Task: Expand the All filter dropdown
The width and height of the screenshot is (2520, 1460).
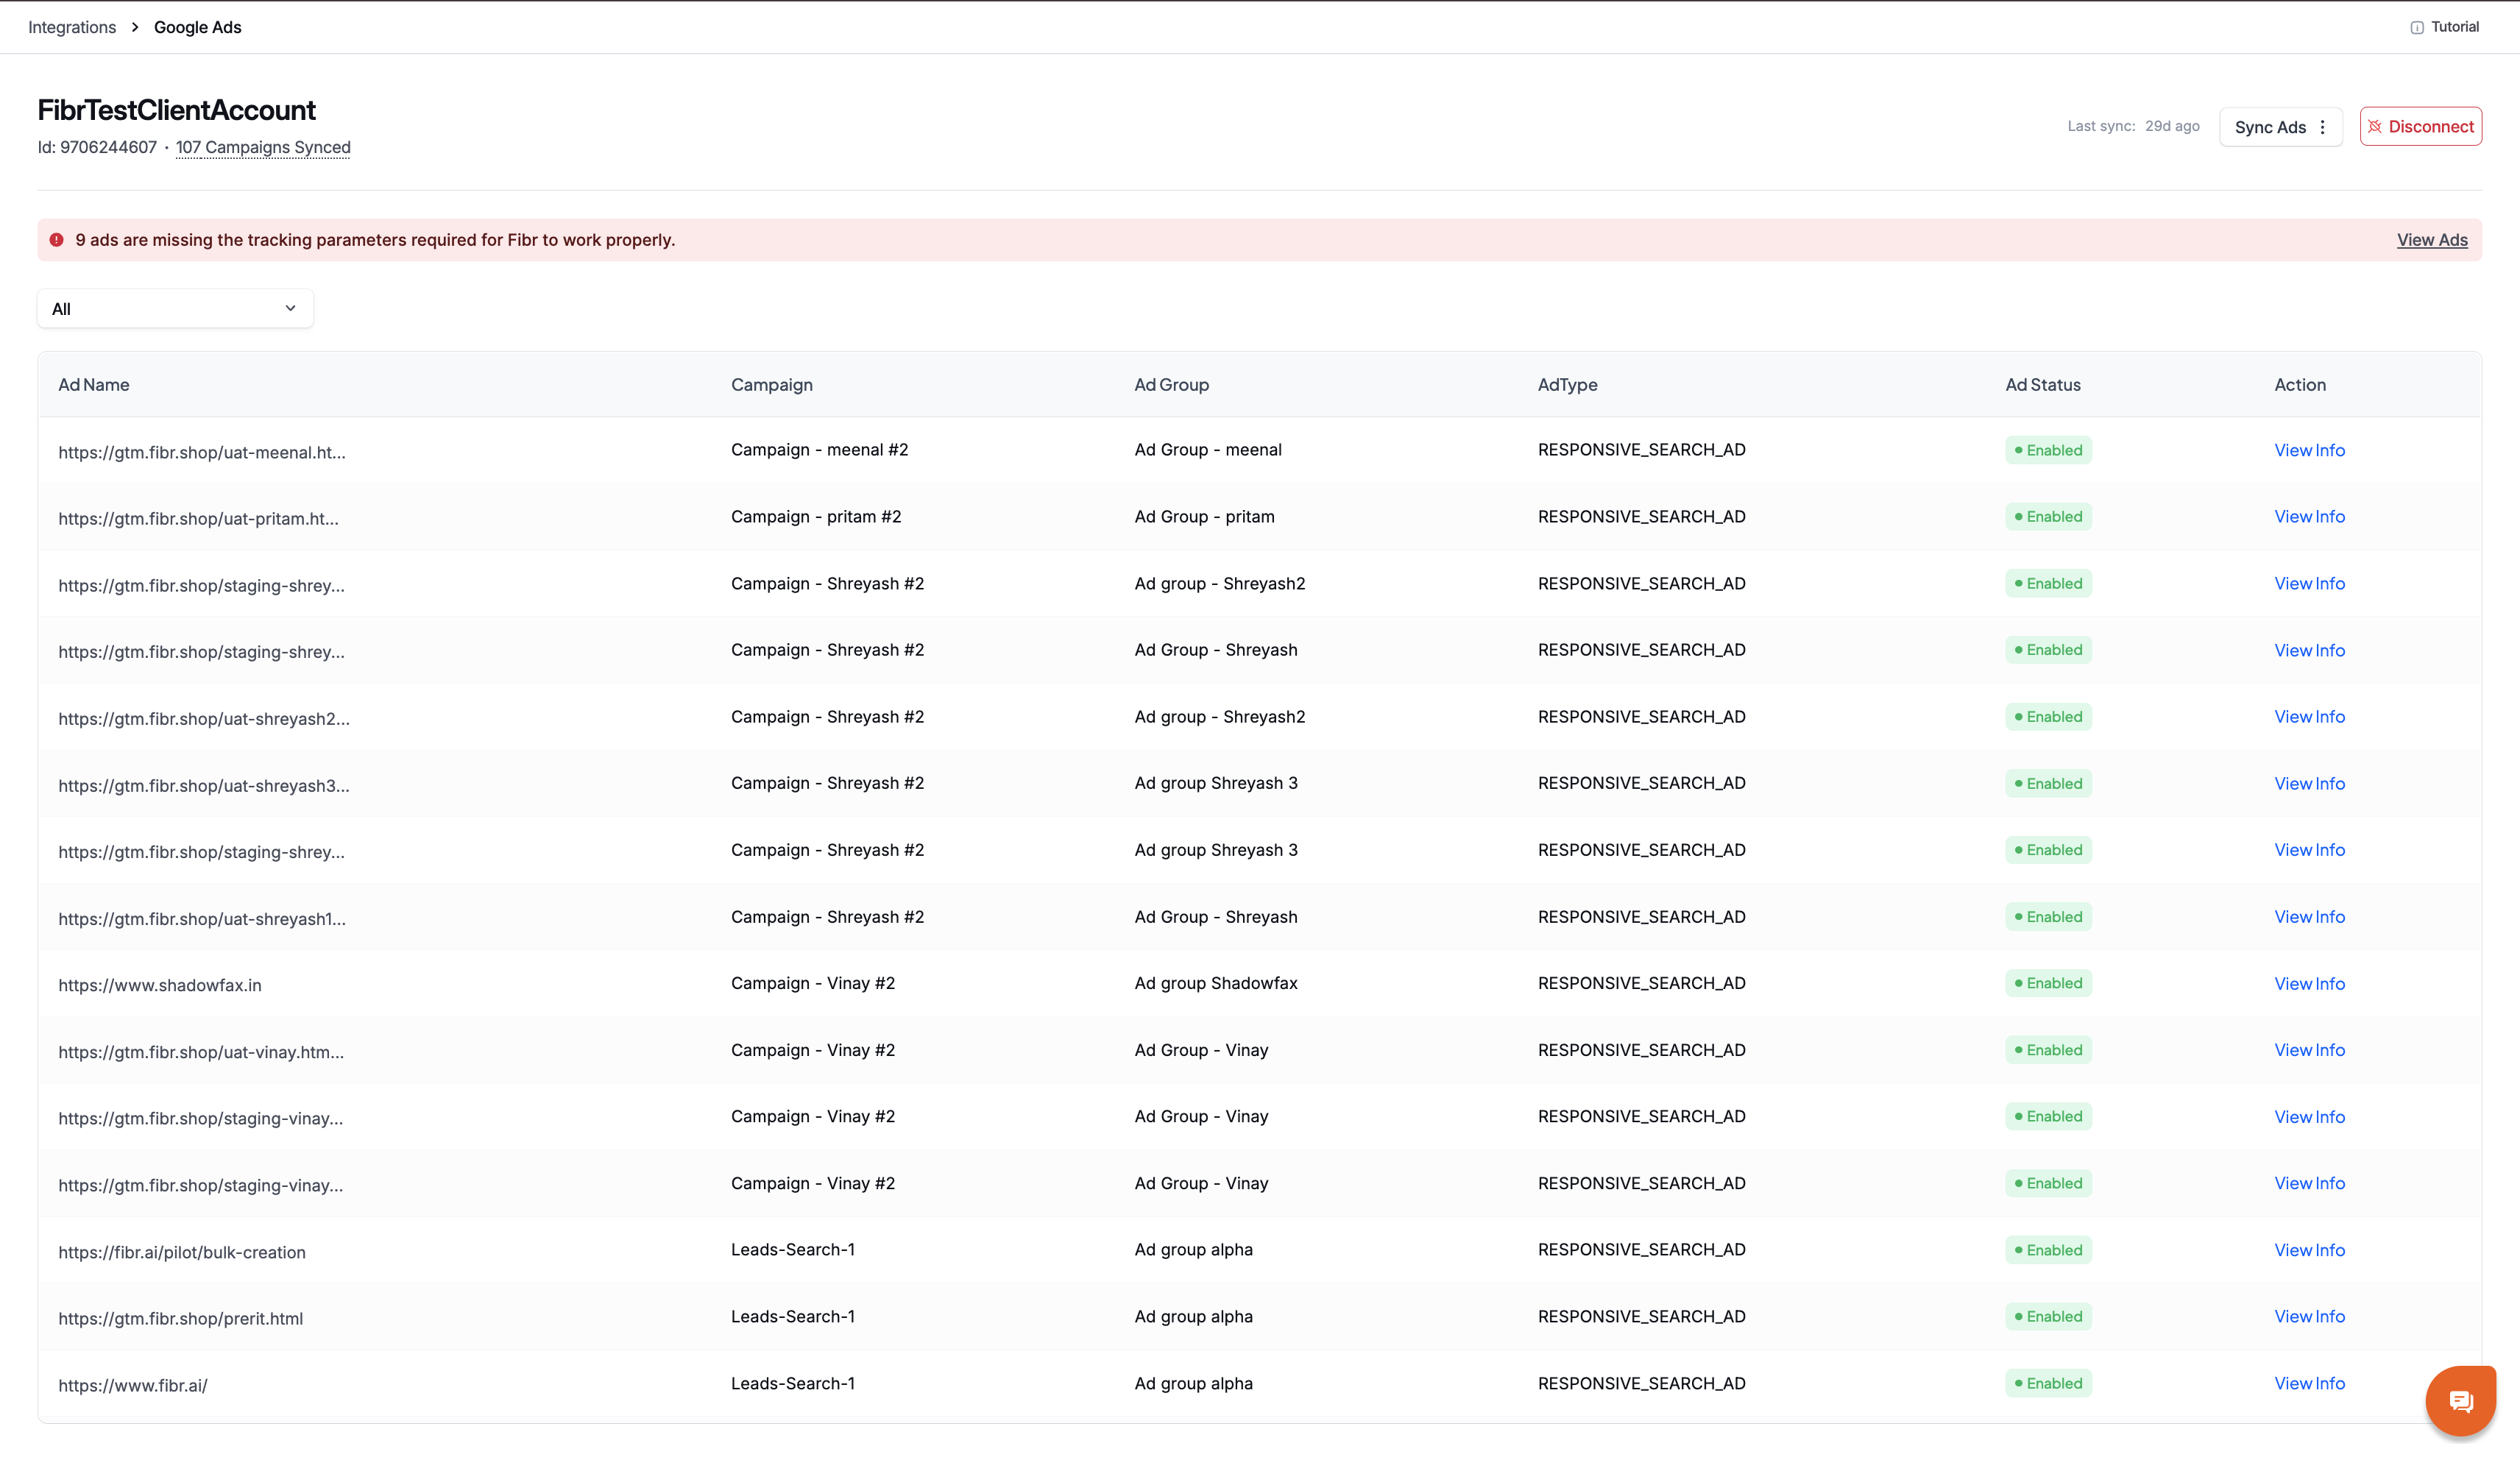Action: pyautogui.click(x=175, y=308)
